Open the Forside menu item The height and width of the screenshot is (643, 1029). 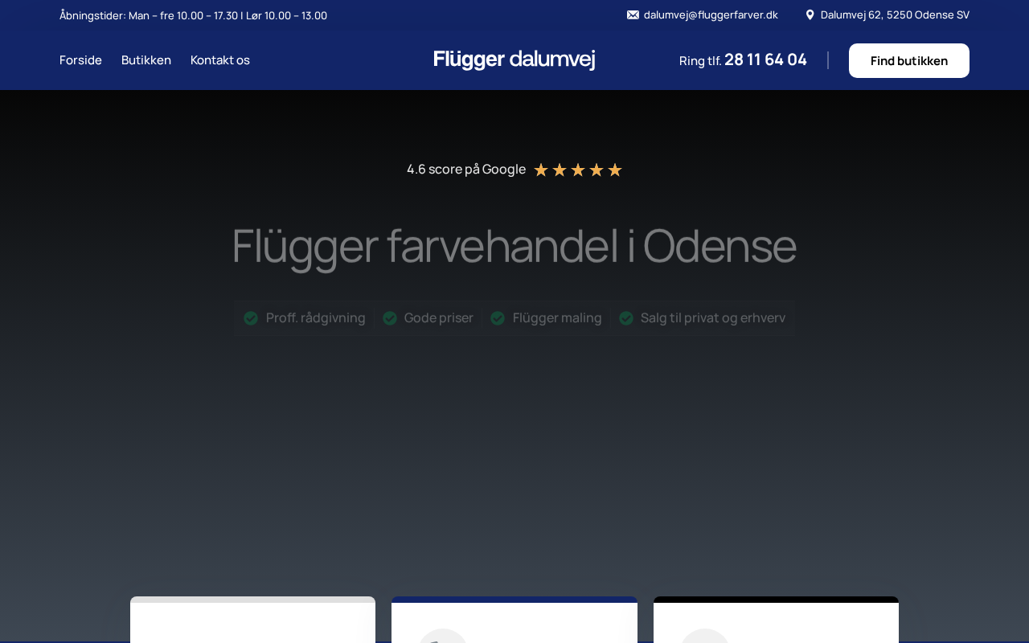point(80,60)
